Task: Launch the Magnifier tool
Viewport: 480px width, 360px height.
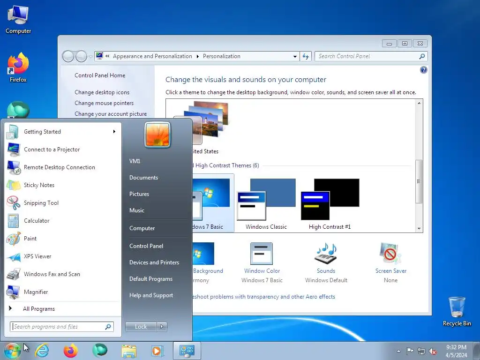Action: click(x=62, y=292)
